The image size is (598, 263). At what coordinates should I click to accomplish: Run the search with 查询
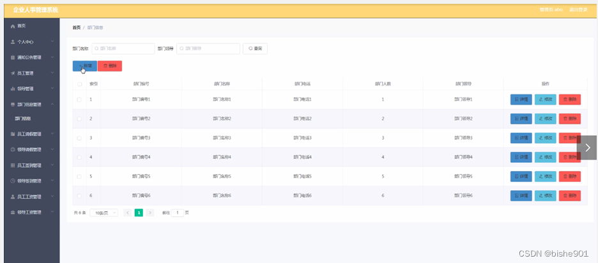(255, 49)
